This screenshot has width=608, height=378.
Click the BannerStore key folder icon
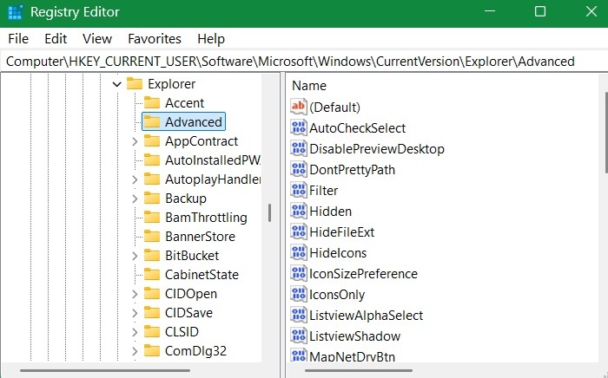click(152, 237)
